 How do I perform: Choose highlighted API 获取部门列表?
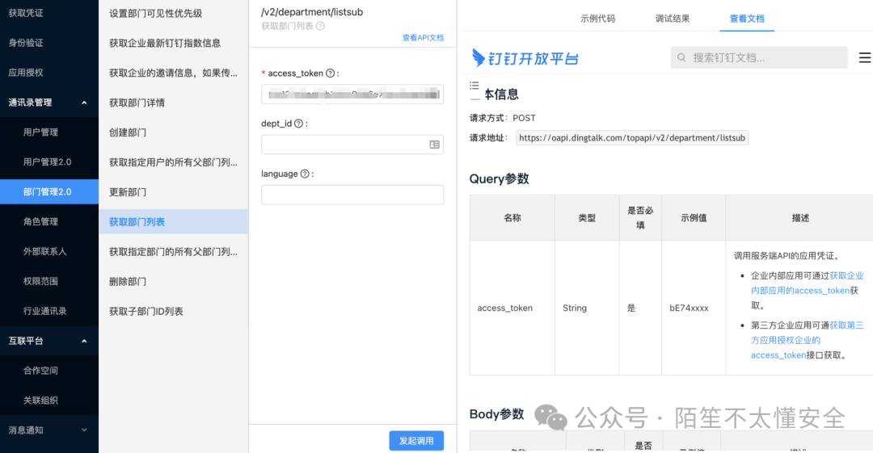point(173,221)
